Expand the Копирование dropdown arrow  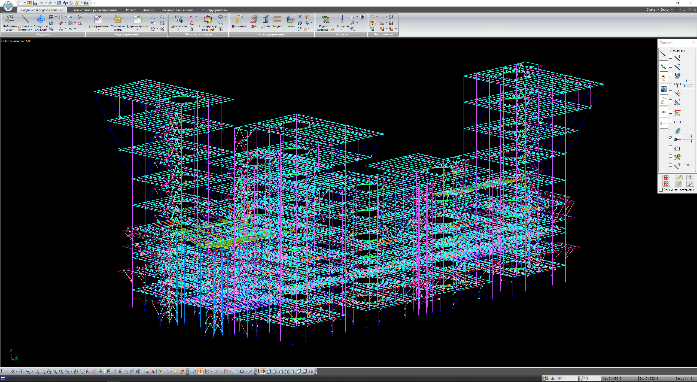coord(98,30)
